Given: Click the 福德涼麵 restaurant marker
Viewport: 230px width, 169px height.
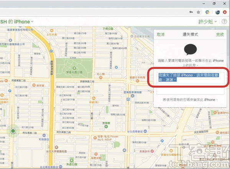Looking at the screenshot, I should pyautogui.click(x=96, y=154).
